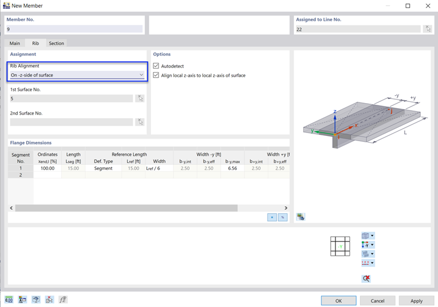Viewport: 438px width, 307px height.
Task: Expand the numbering 1.2.3 dropdown arrow
Action: click(372, 263)
